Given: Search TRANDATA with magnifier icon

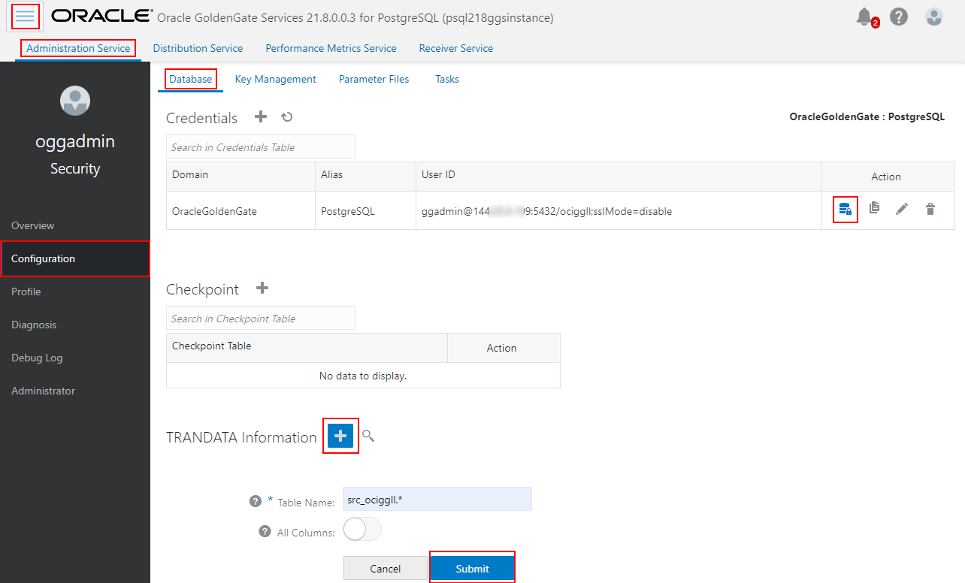Looking at the screenshot, I should tap(368, 436).
